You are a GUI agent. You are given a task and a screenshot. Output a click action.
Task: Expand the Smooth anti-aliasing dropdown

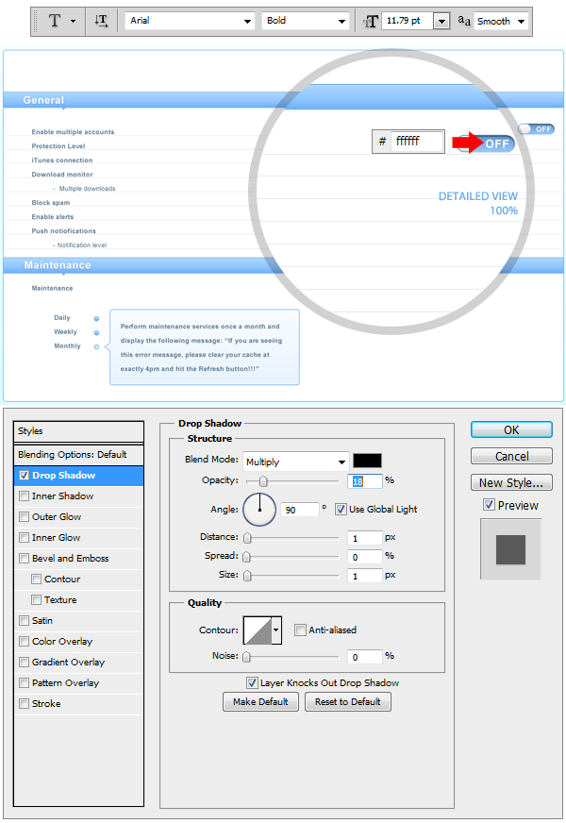click(500, 21)
